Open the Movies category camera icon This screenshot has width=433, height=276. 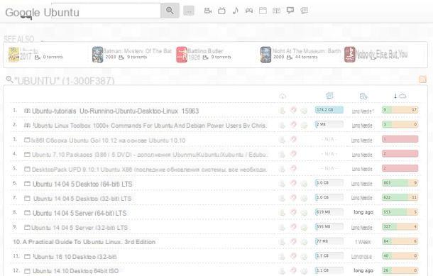[x=208, y=11]
